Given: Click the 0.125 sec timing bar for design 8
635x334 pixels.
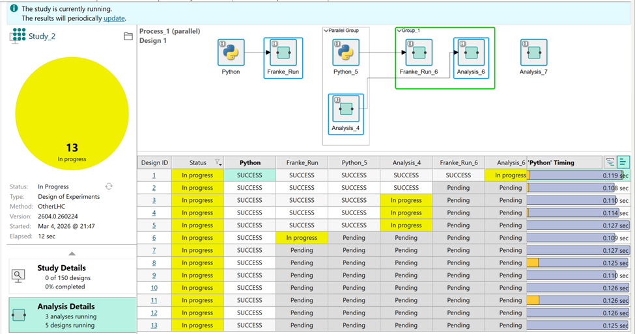Looking at the screenshot, I should point(578,263).
